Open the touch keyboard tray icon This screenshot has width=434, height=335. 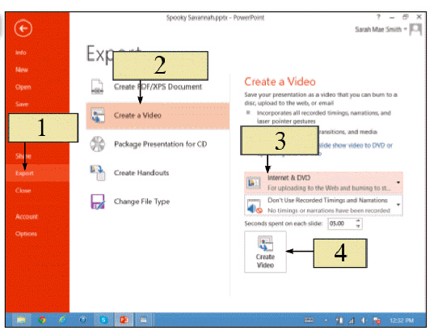pyautogui.click(x=309, y=320)
